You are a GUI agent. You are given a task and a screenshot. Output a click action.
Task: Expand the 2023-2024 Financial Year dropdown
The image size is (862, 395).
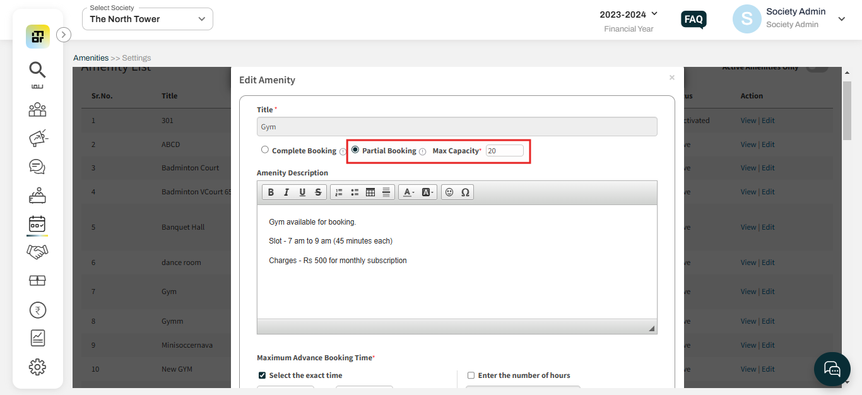[654, 14]
